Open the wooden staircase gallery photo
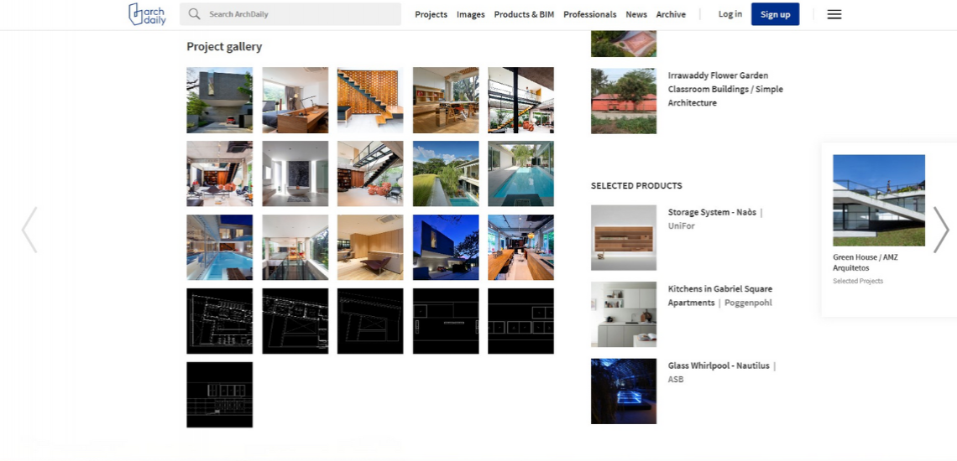Image resolution: width=957 pixels, height=461 pixels. [x=369, y=101]
